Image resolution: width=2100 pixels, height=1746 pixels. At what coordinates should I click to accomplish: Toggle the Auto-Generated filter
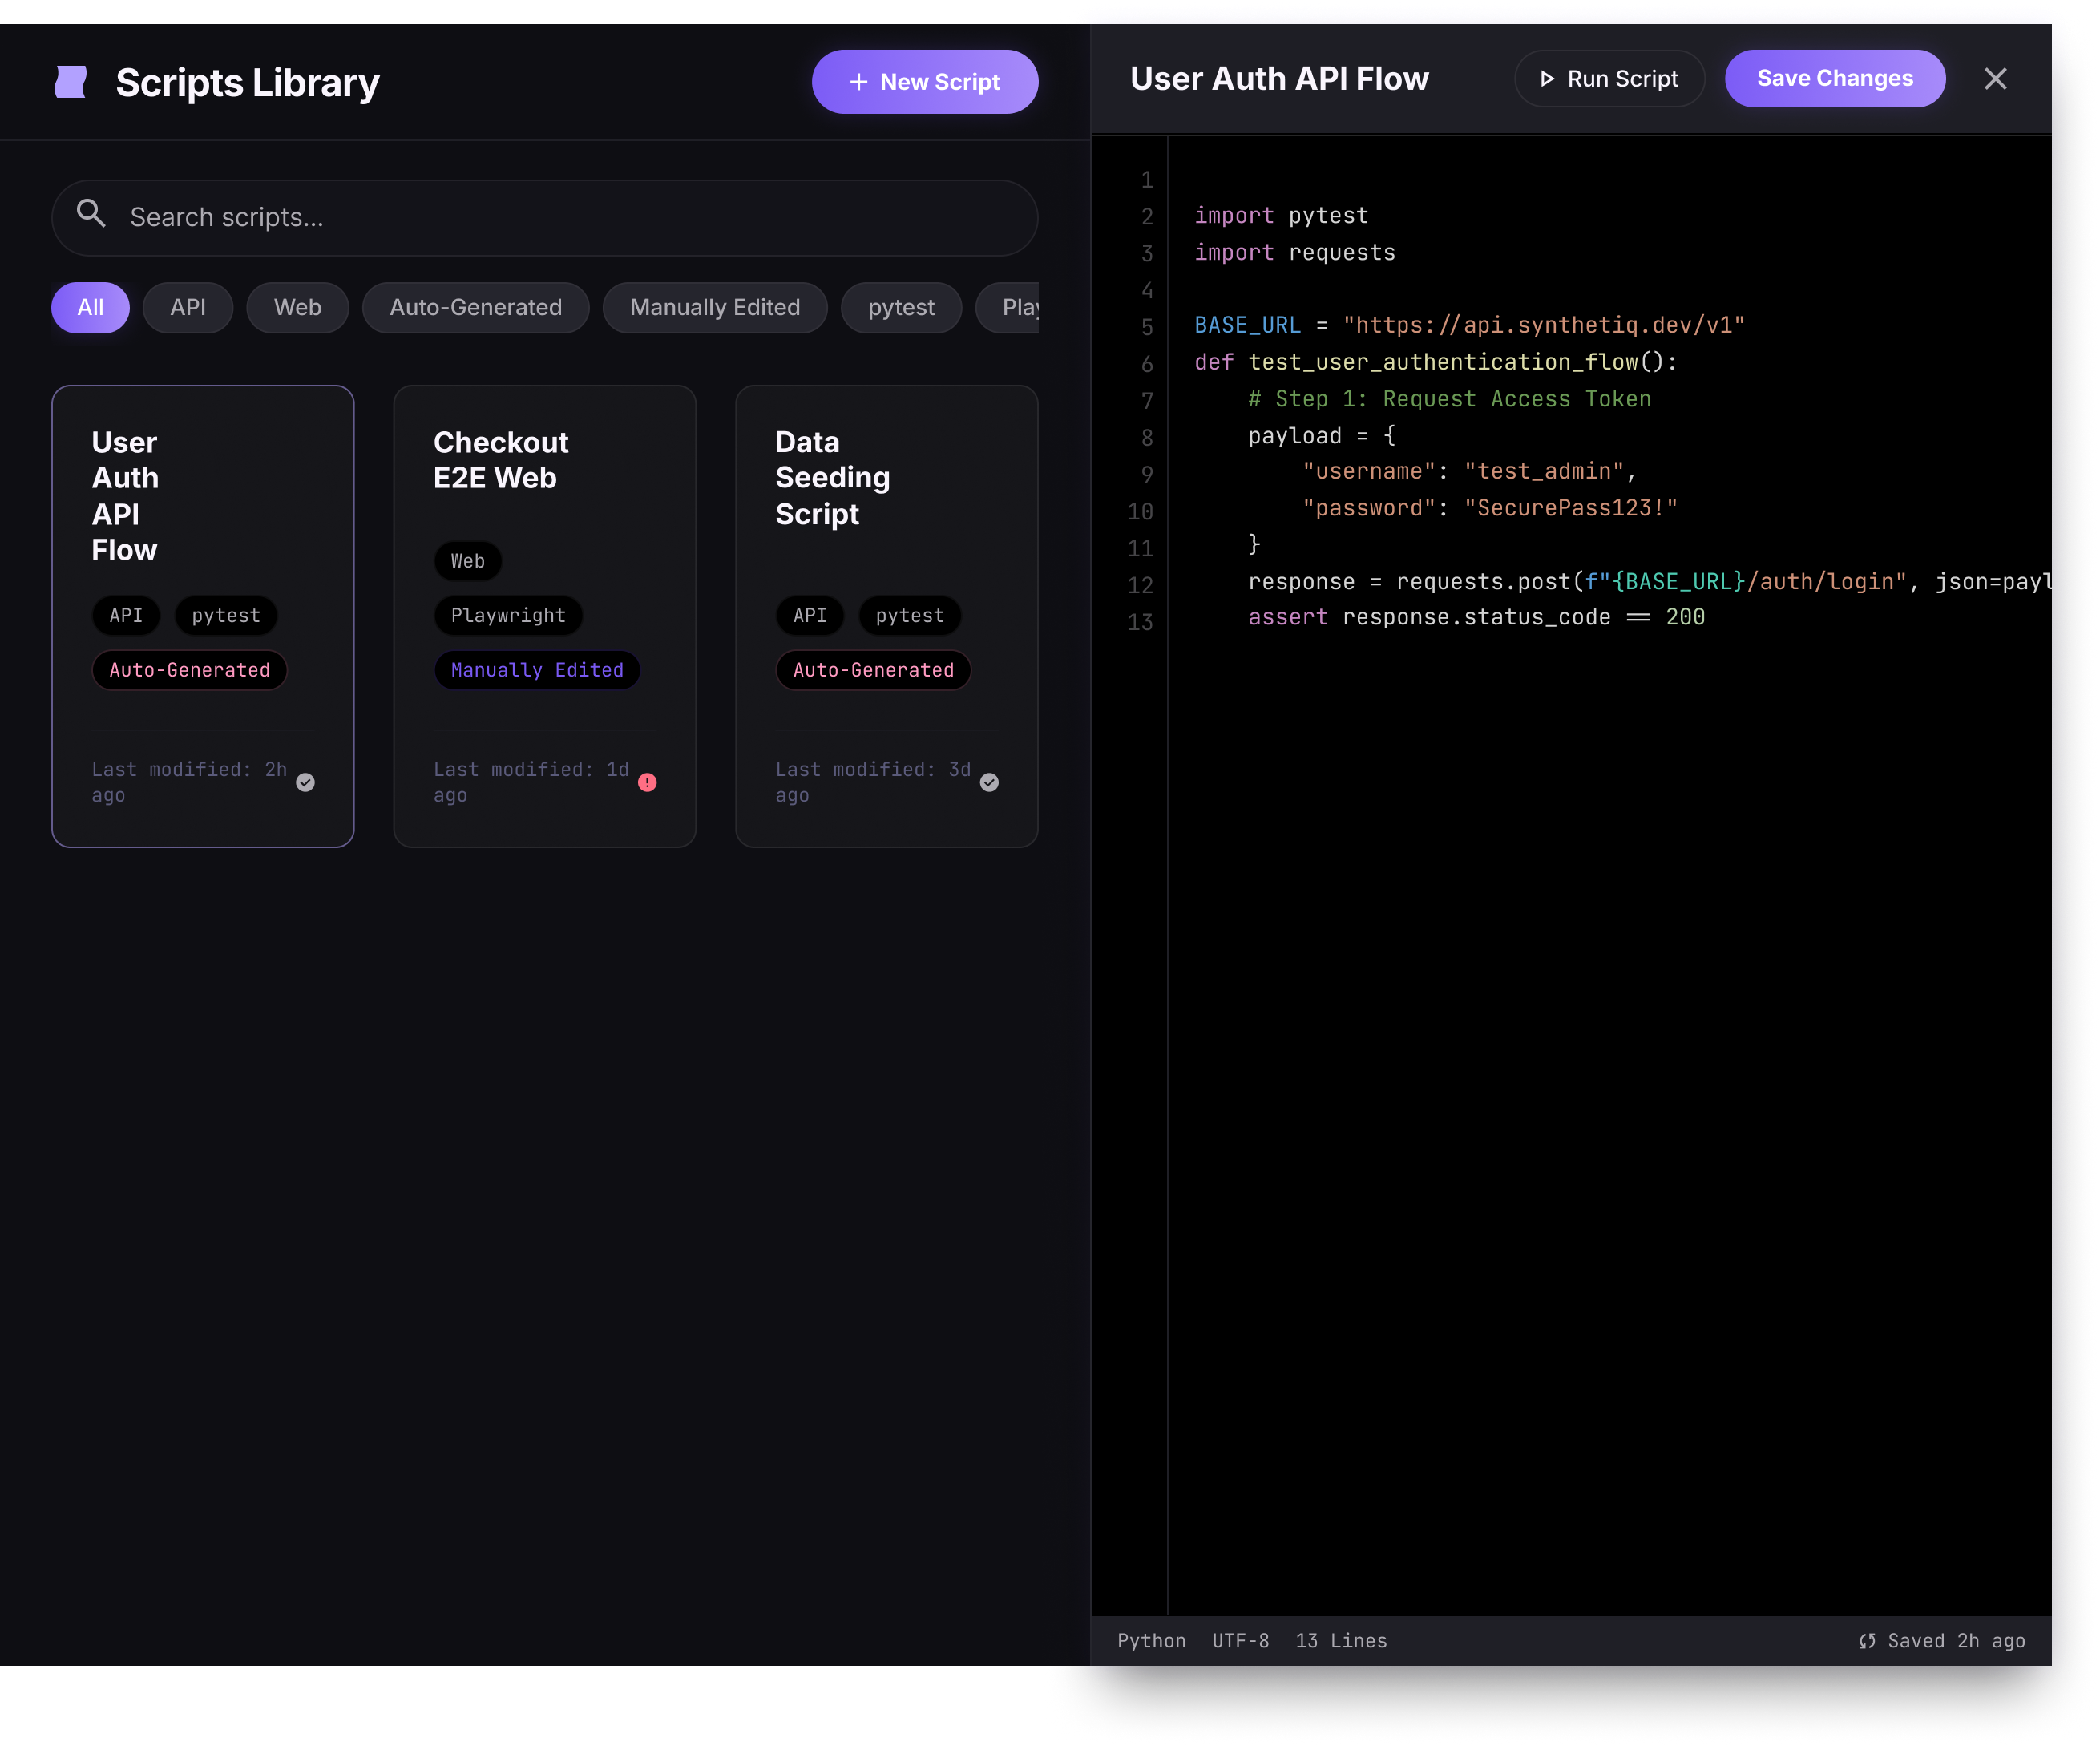(475, 307)
